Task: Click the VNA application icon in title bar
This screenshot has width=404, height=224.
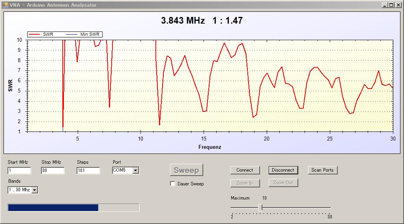Action: pos(5,5)
